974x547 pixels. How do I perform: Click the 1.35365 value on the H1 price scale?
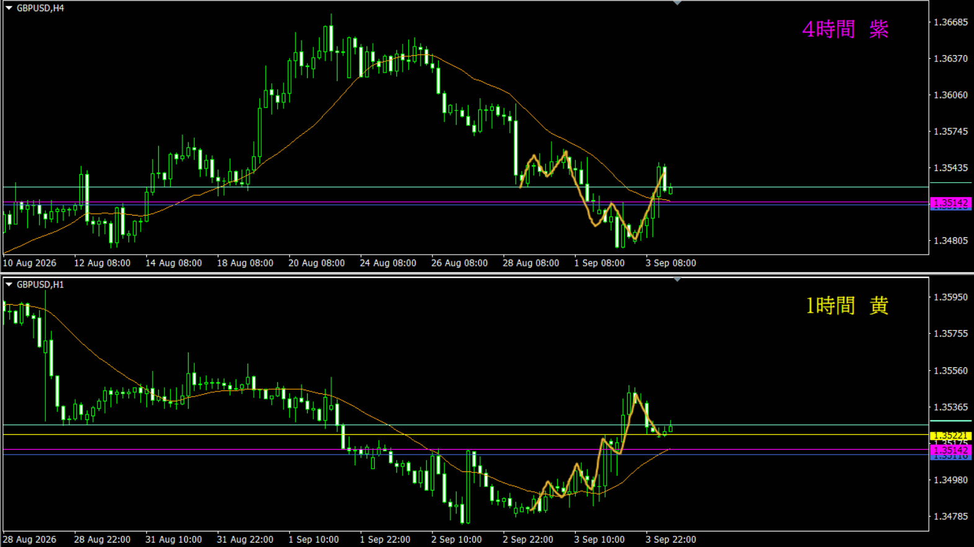click(x=950, y=407)
